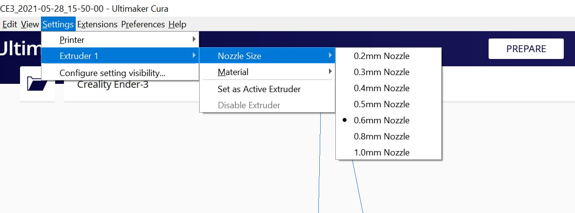Screen dimensions: 575x213
Task: Select the 0.5mm Nozzle option
Action: 389,104
